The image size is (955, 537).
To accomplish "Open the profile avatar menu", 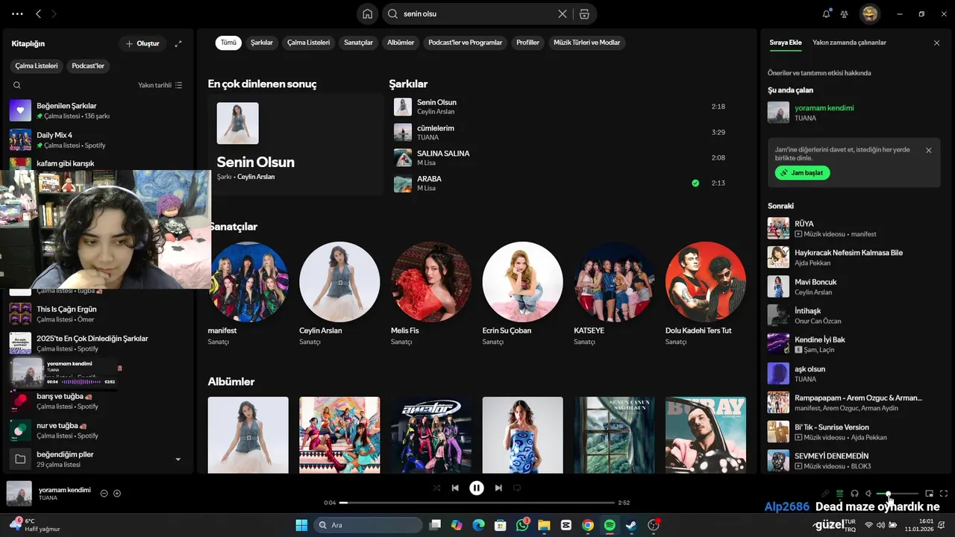I will click(869, 13).
